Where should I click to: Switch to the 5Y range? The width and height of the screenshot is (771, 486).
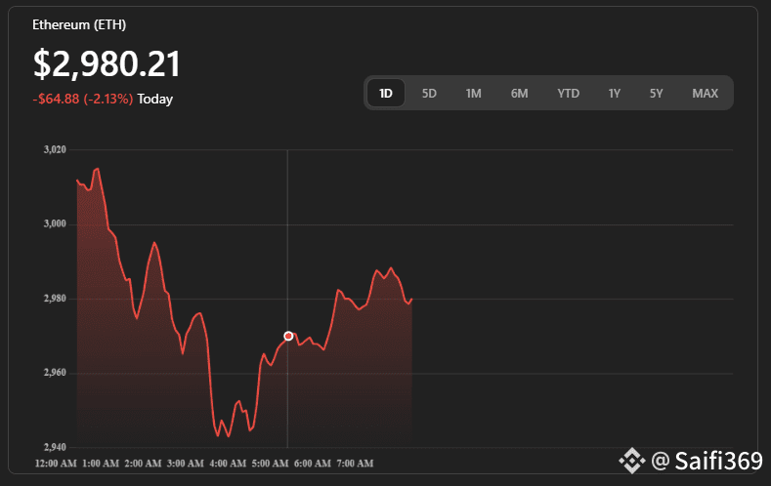[x=657, y=94]
